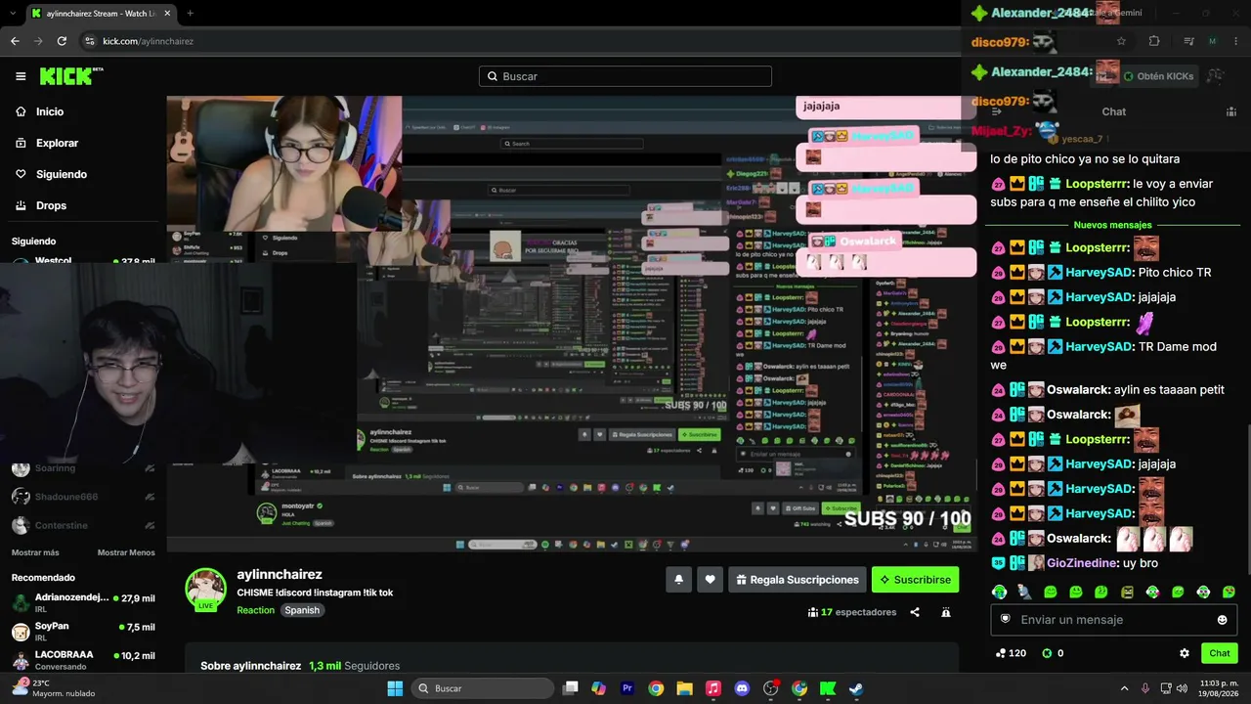1251x704 pixels.
Task: Click the browser address bar URL
Action: 148,41
